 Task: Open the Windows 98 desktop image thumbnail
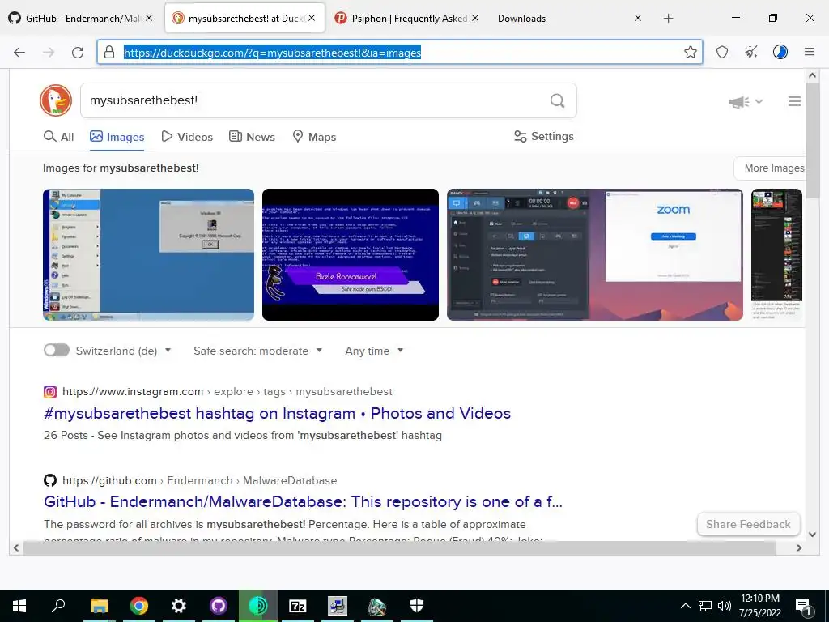149,254
